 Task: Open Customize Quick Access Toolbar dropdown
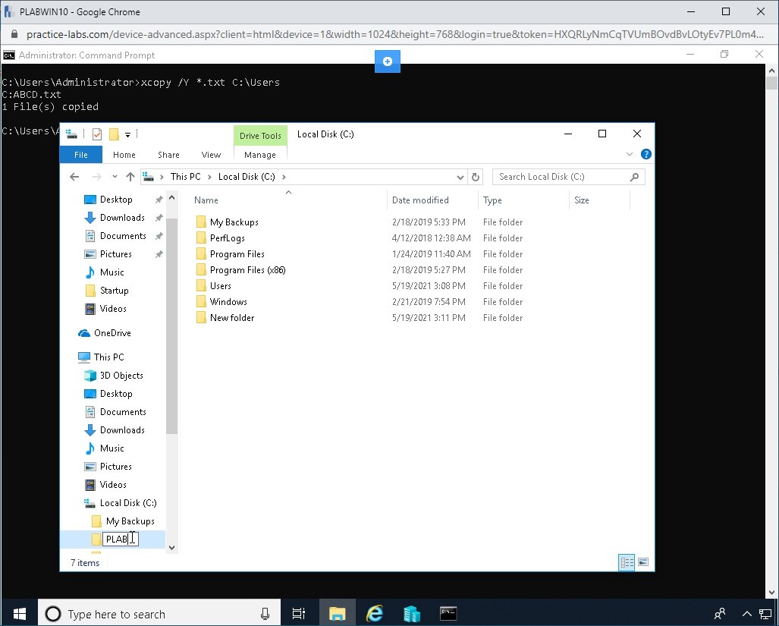pos(127,134)
